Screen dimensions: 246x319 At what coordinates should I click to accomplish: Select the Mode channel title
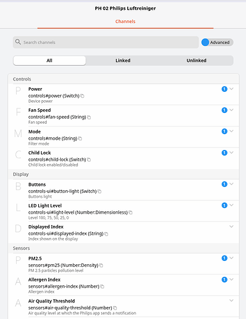pyautogui.click(x=35, y=131)
